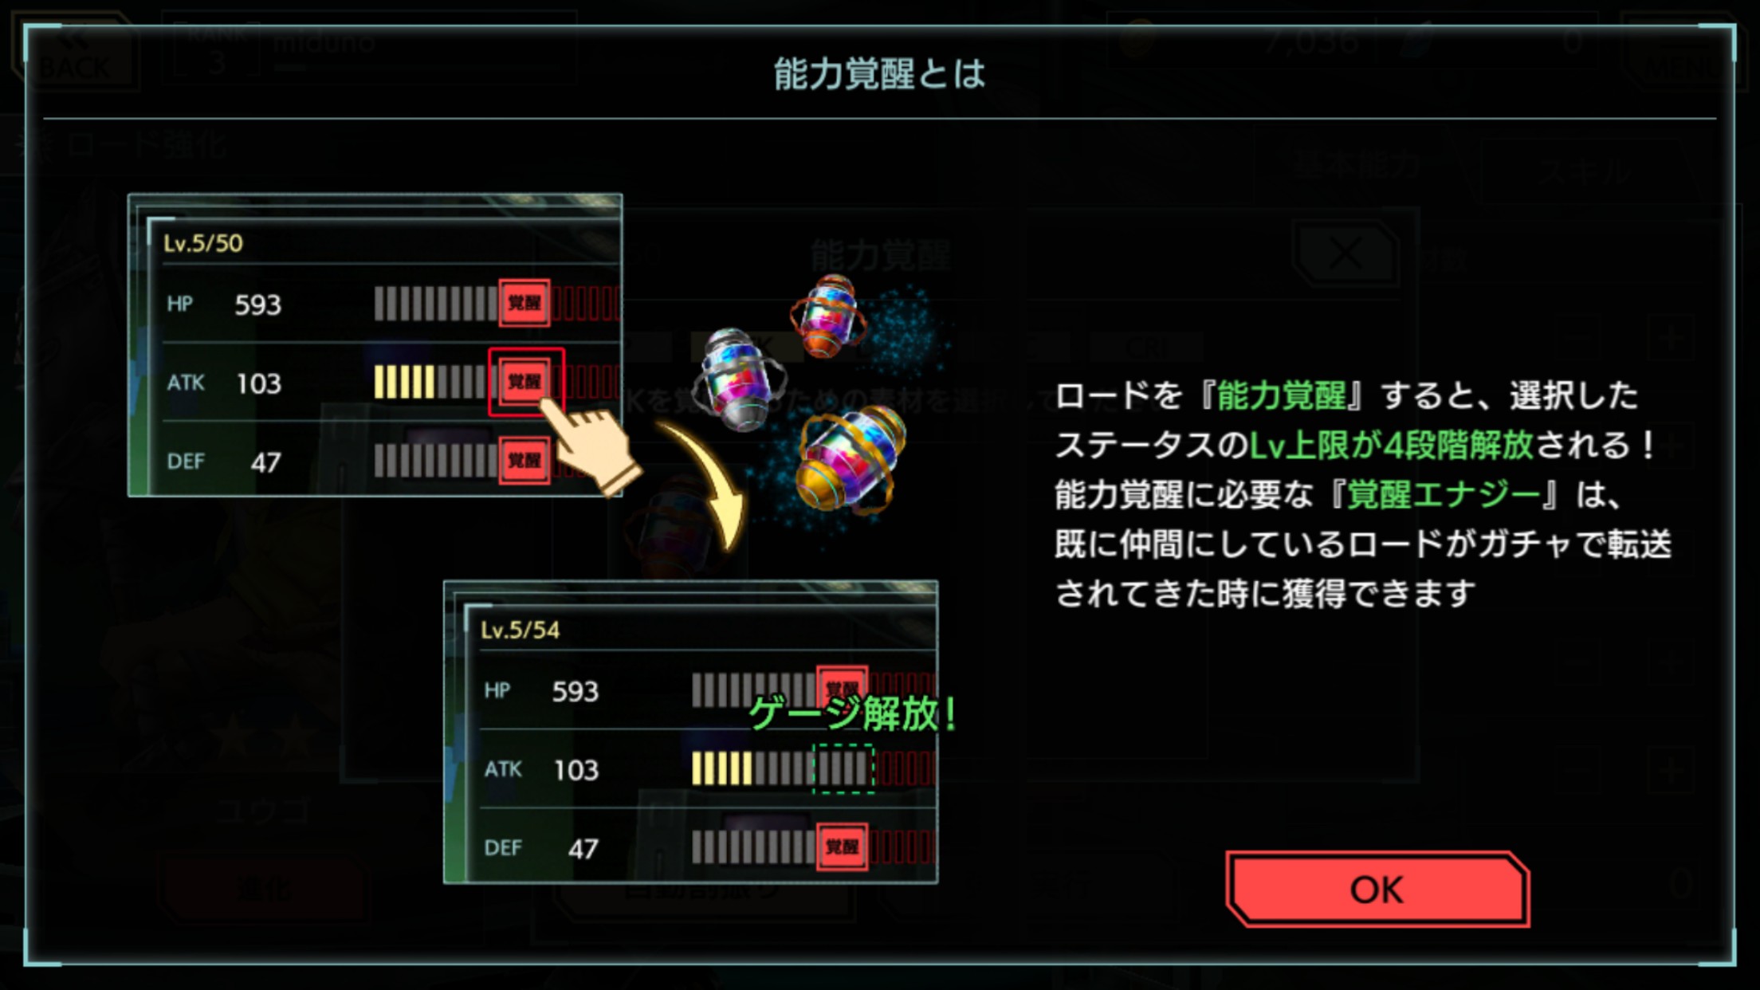Screen dimensions: 1760x990
Task: Open the Lv.5/50 status panel thumbnail
Action: click(x=375, y=345)
